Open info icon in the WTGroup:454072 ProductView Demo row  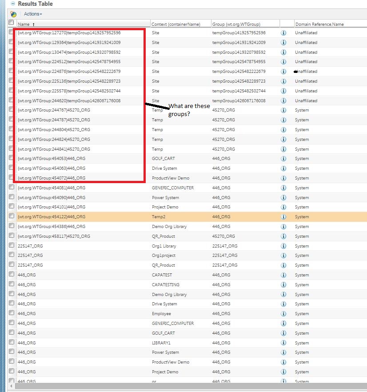283,178
